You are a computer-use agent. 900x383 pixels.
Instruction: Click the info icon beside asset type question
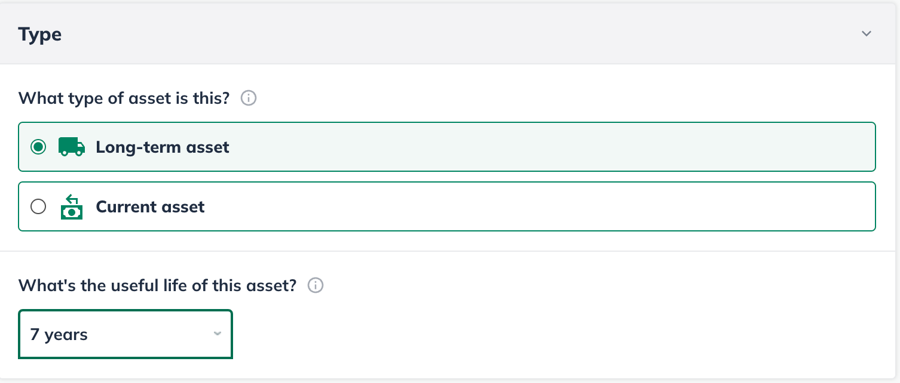(x=249, y=98)
